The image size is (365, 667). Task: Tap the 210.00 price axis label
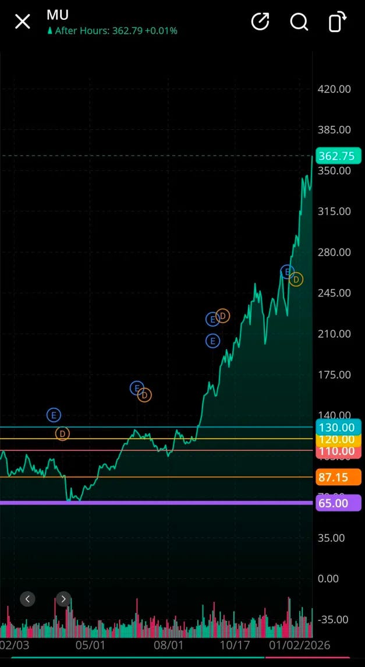(x=334, y=334)
